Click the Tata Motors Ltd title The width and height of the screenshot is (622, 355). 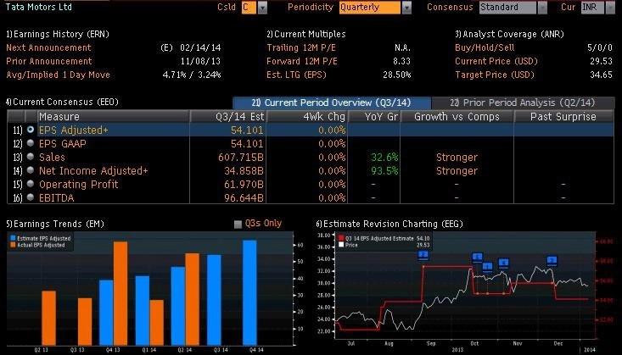(38, 7)
